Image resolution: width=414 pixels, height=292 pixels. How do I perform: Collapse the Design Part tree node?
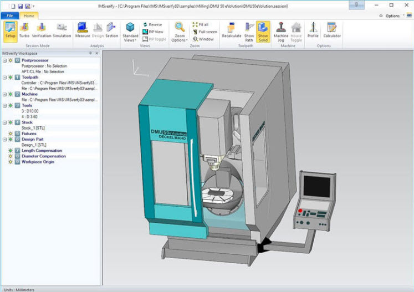(4, 140)
